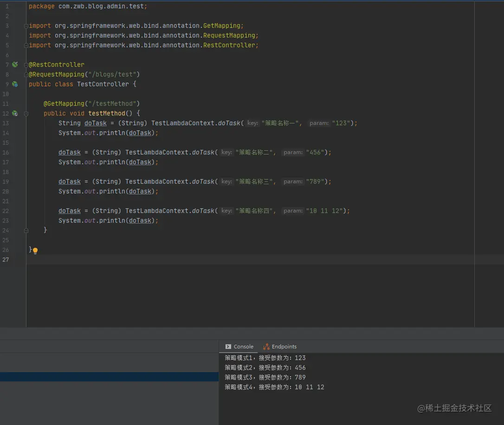This screenshot has width=504, height=425.
Task: Click the GetMapping import class name
Action: click(221, 26)
